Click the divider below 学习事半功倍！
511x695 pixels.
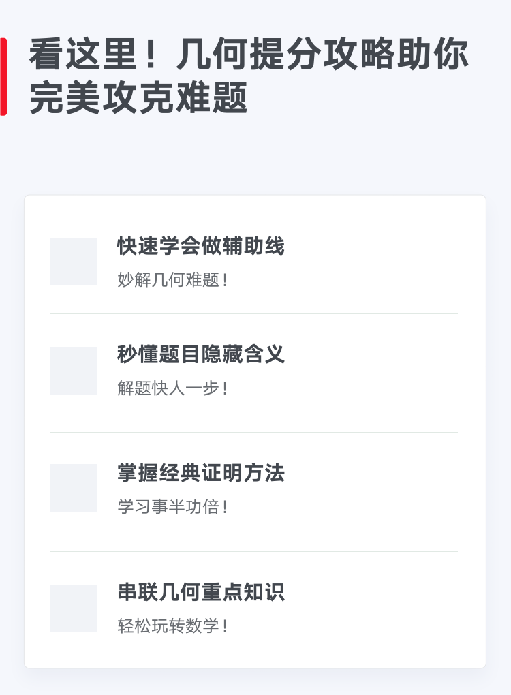coord(254,552)
